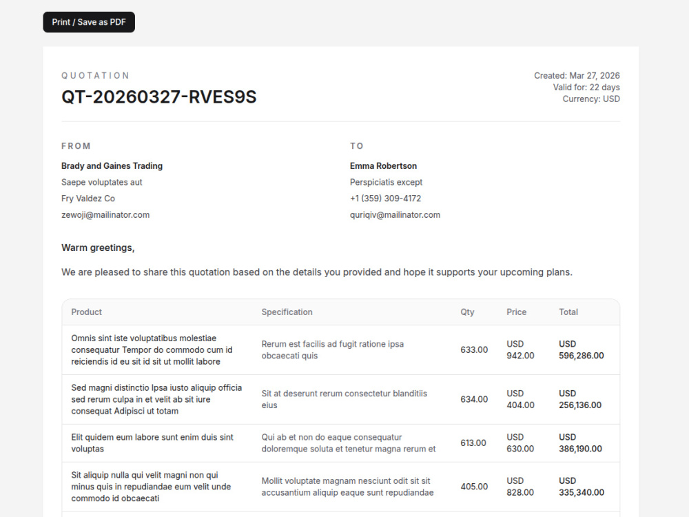Click price USD 404.00
Screen dimensions: 689x517
[x=520, y=399]
